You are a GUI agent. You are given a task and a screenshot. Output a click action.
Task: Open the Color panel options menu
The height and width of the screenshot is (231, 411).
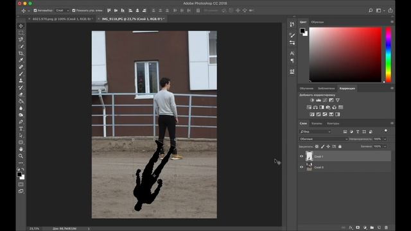392,22
